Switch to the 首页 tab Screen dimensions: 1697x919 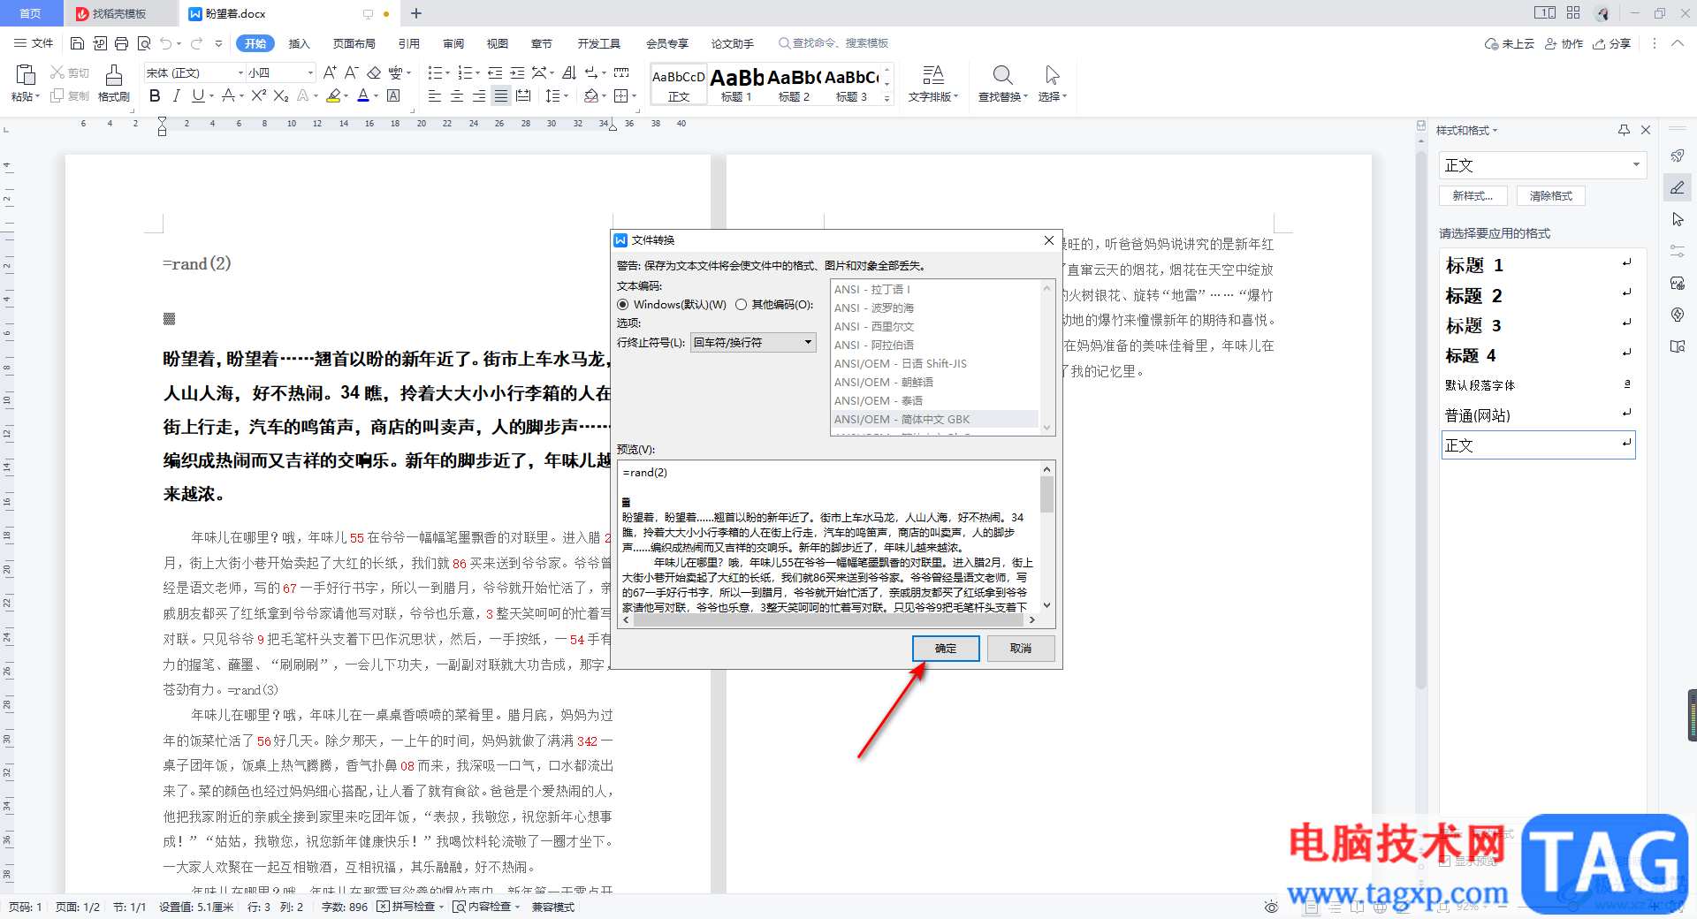click(x=30, y=13)
